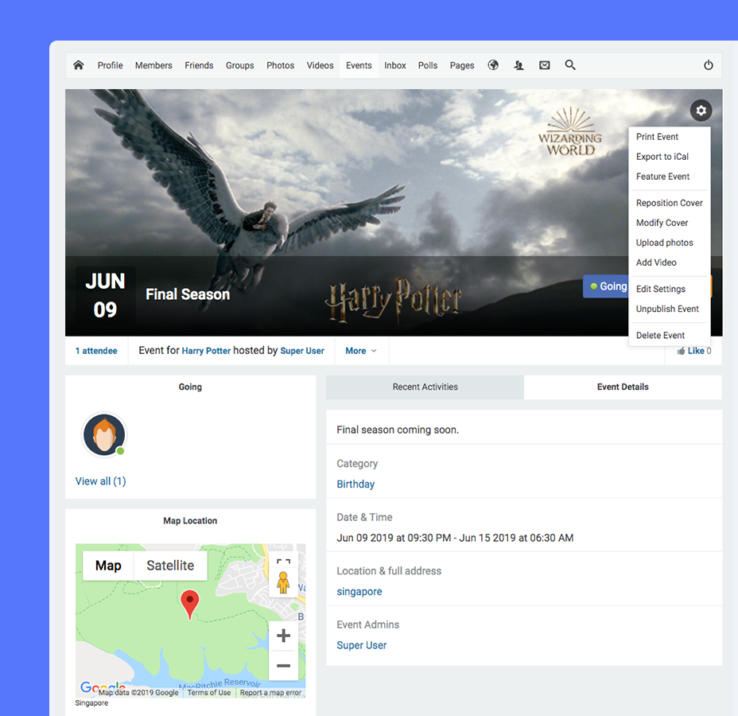
Task: Open the Groups menu item
Action: coord(239,65)
